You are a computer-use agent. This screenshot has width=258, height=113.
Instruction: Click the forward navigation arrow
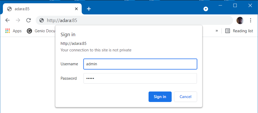pyautogui.click(x=18, y=20)
